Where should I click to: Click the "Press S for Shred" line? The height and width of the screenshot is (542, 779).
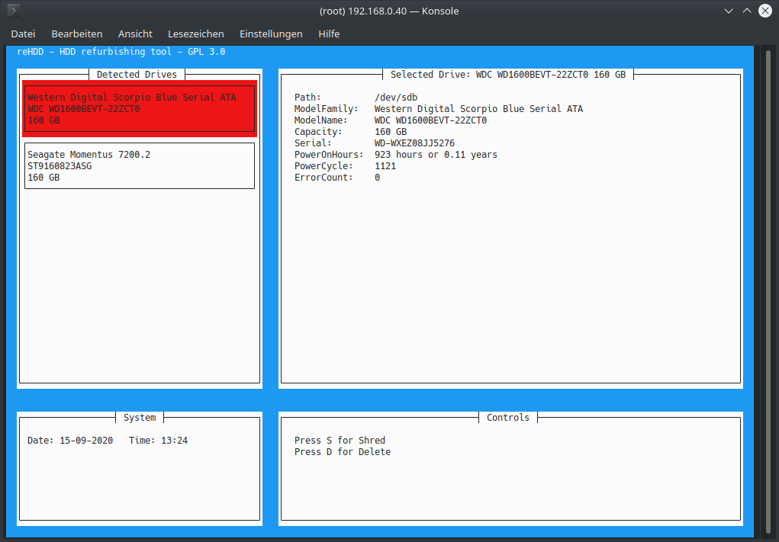[x=340, y=441]
